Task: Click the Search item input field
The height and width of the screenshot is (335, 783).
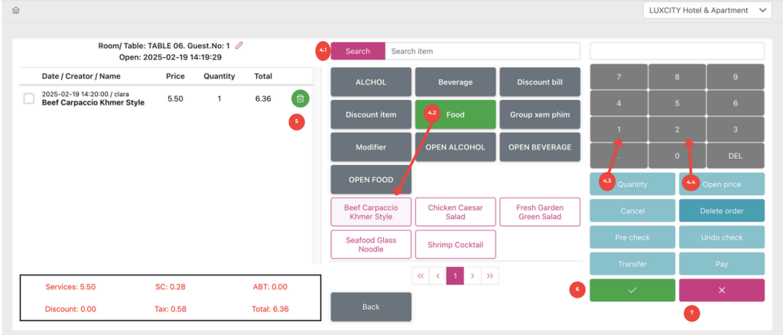Action: [x=482, y=51]
